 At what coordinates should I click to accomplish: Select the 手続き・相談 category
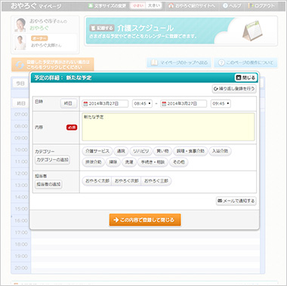pos(153,162)
